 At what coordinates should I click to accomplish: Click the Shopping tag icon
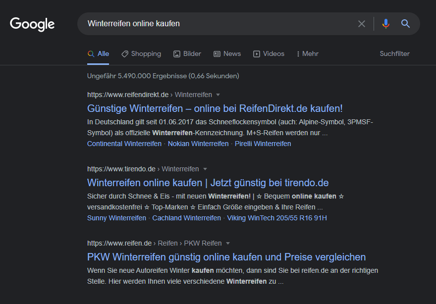(125, 54)
